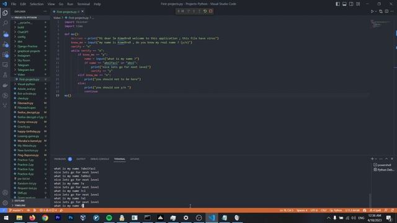The width and height of the screenshot is (397, 223).
Task: Open Practice-3.py file in explorer
Action: tap(30, 169)
